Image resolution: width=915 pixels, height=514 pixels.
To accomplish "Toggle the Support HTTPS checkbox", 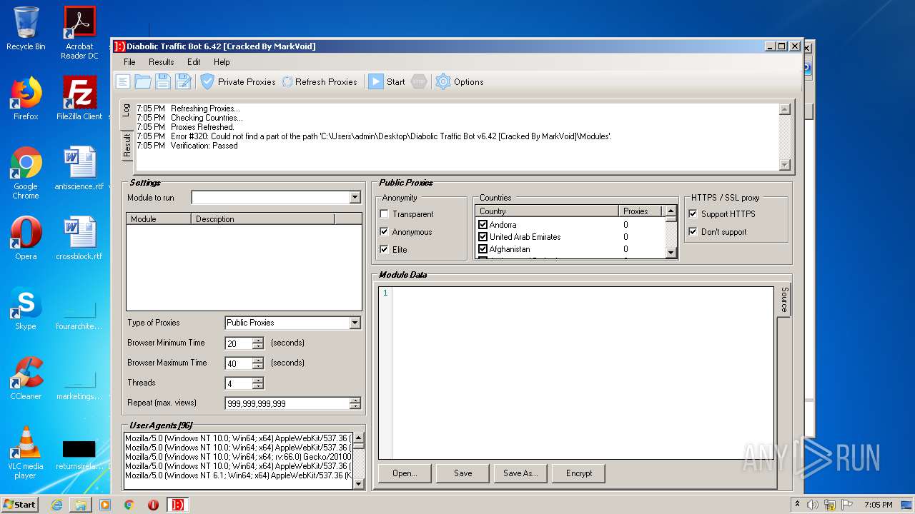I will (693, 214).
